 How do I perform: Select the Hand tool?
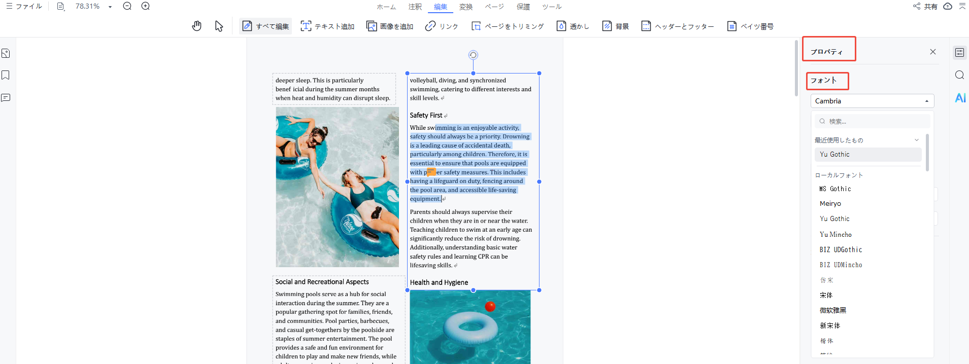pos(197,26)
